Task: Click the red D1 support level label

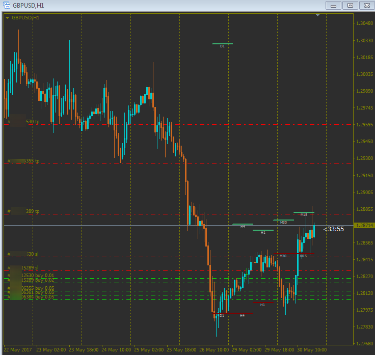Action: [222, 316]
